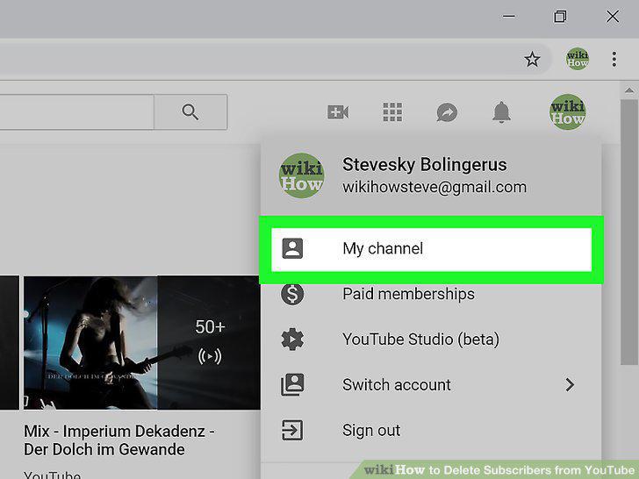
Task: Open the create video camera icon
Action: [338, 112]
